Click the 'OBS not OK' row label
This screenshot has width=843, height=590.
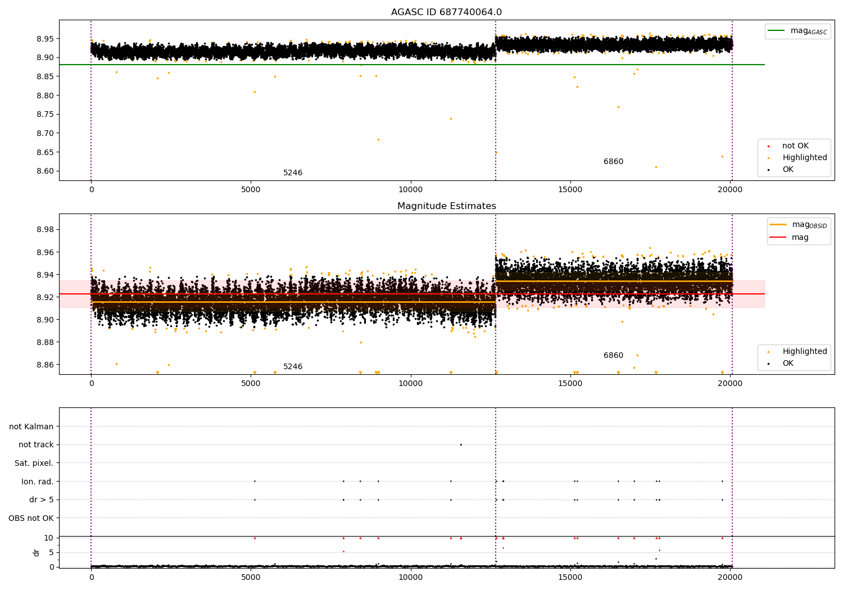(31, 518)
